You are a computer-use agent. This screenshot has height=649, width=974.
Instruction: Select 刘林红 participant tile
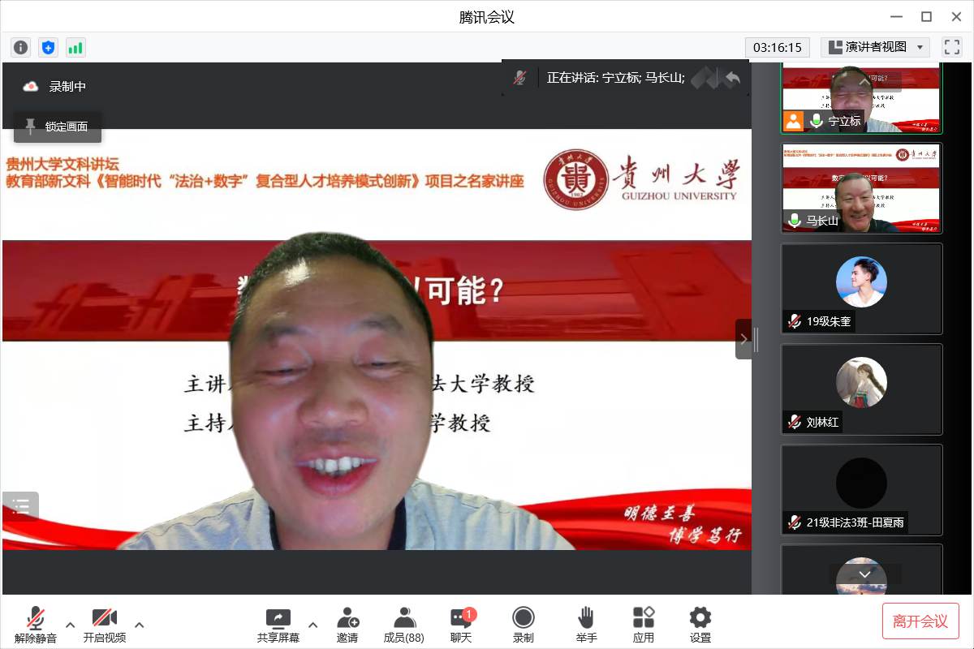click(x=862, y=389)
